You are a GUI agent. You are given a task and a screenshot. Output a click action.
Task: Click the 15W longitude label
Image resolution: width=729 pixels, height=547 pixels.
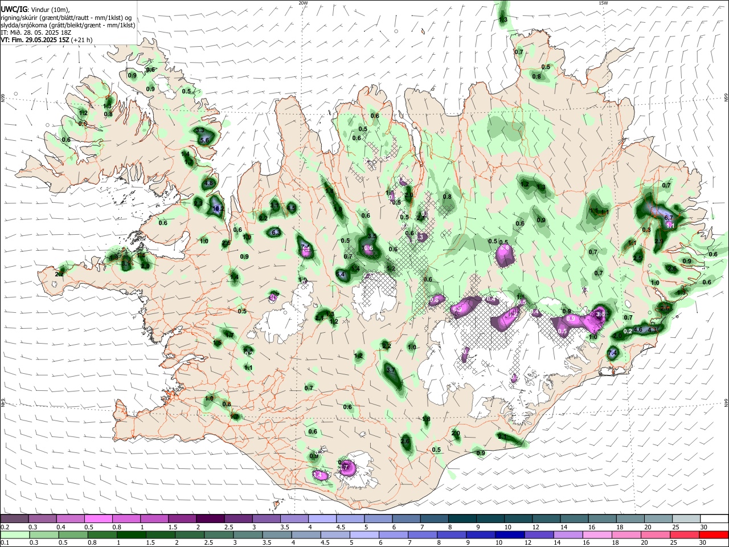coord(603,3)
